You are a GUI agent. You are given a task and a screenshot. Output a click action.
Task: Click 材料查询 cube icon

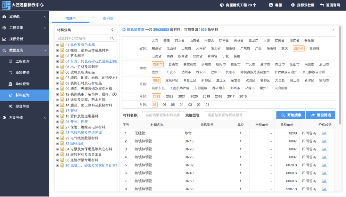pyautogui.click(x=10, y=95)
